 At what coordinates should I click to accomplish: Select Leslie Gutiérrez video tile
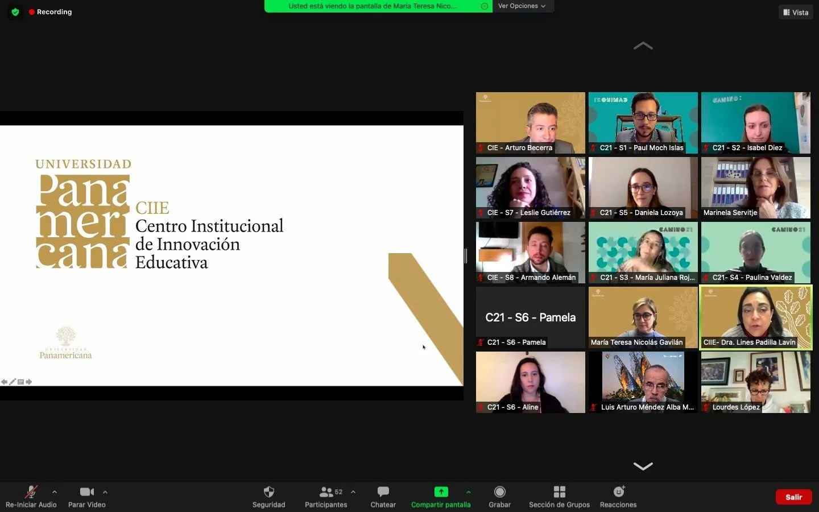point(531,188)
